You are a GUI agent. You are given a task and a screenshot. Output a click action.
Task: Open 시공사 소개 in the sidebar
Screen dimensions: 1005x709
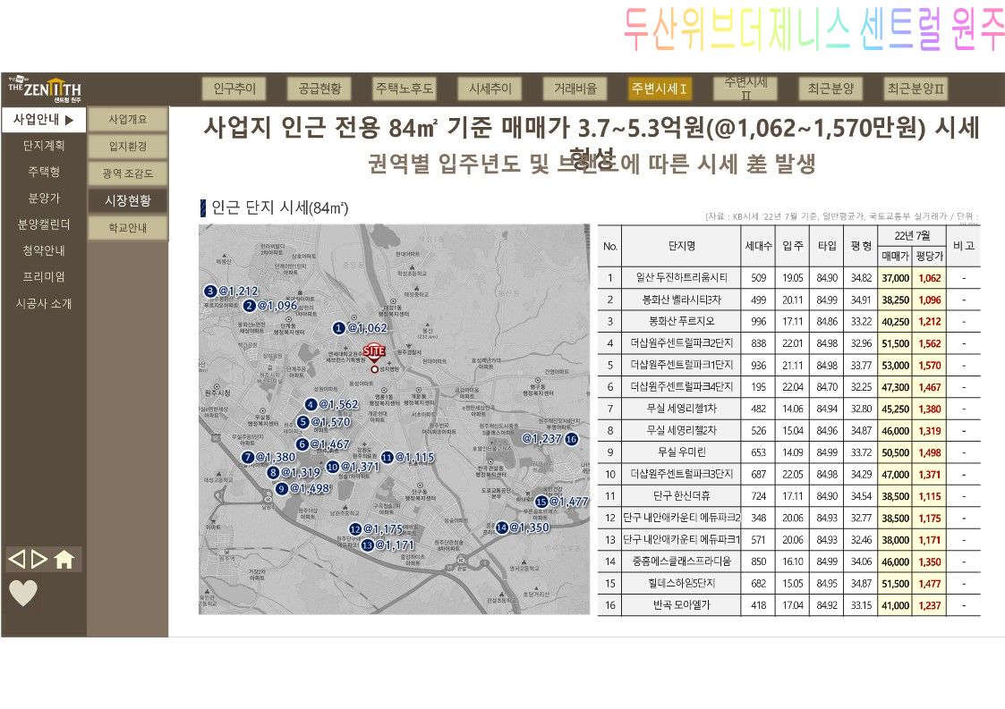coord(44,304)
